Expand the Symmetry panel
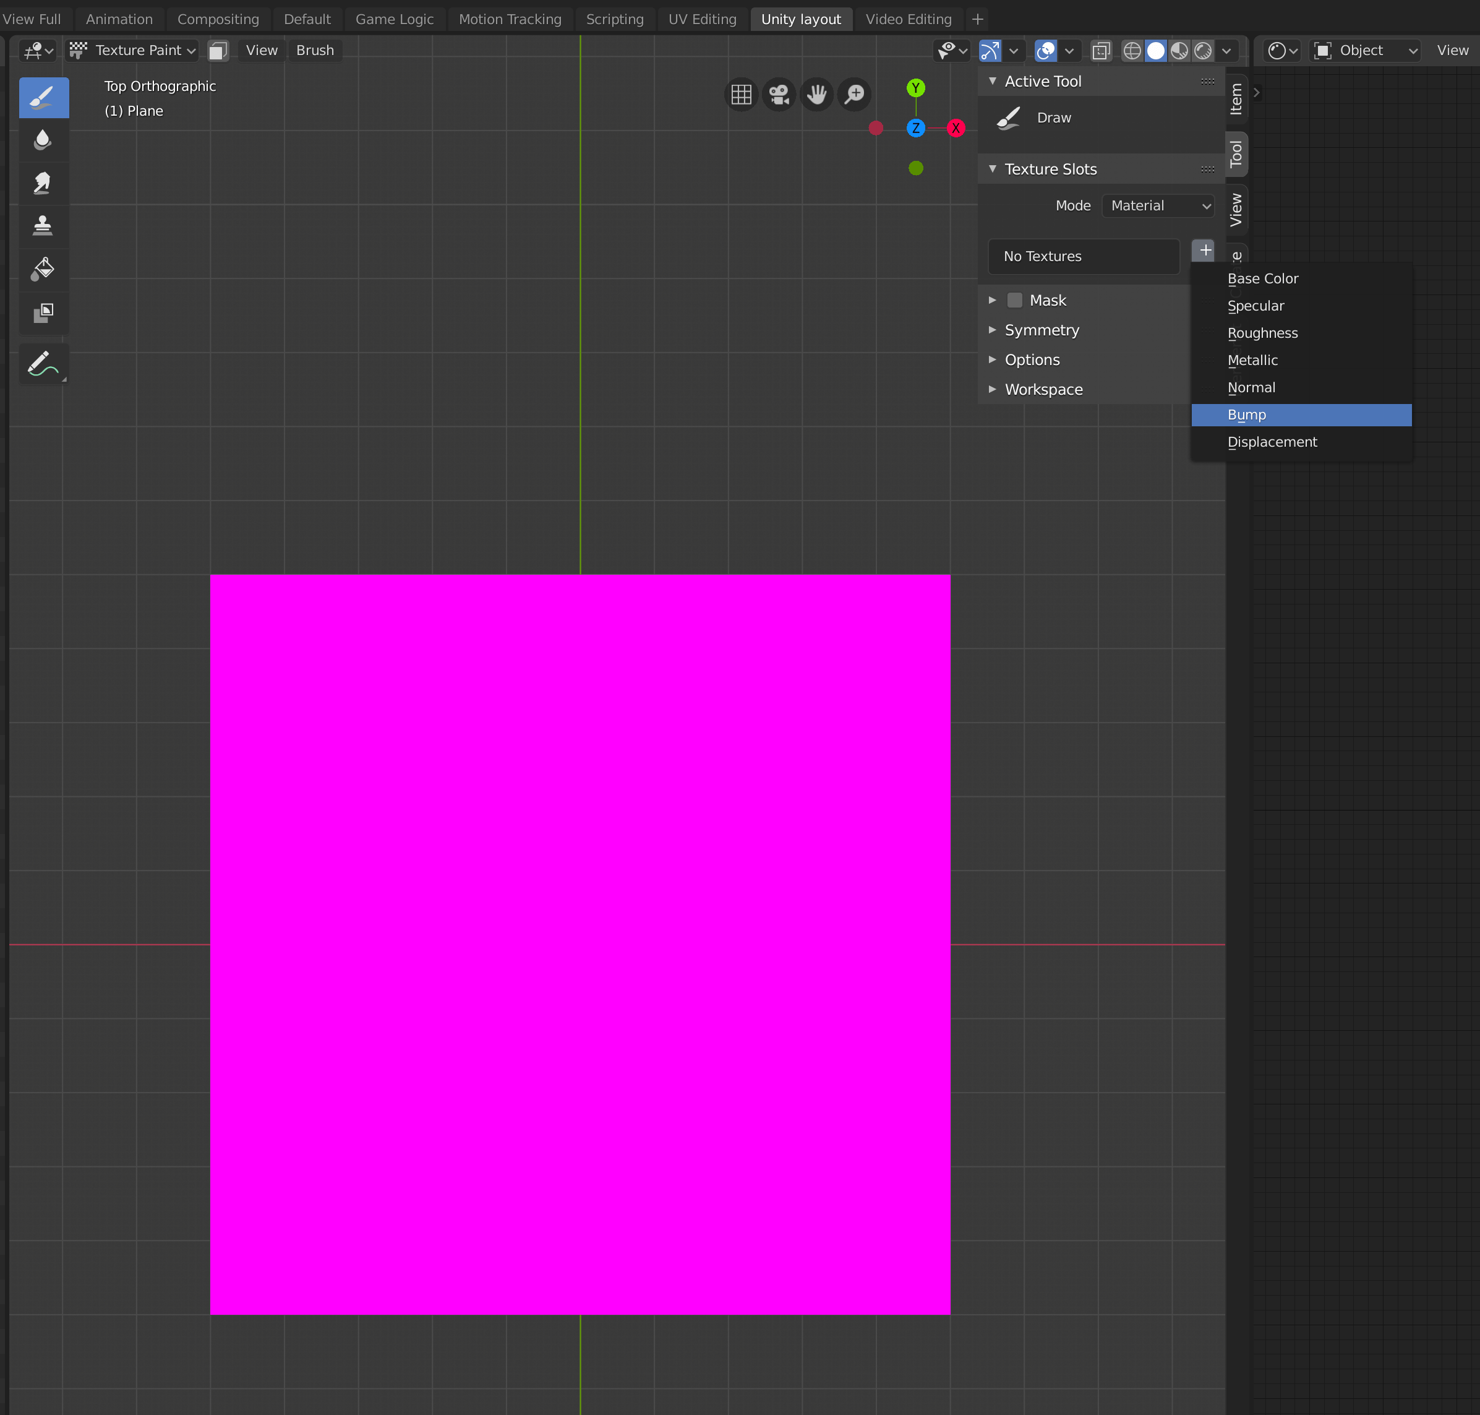This screenshot has height=1415, width=1480. coord(1042,330)
